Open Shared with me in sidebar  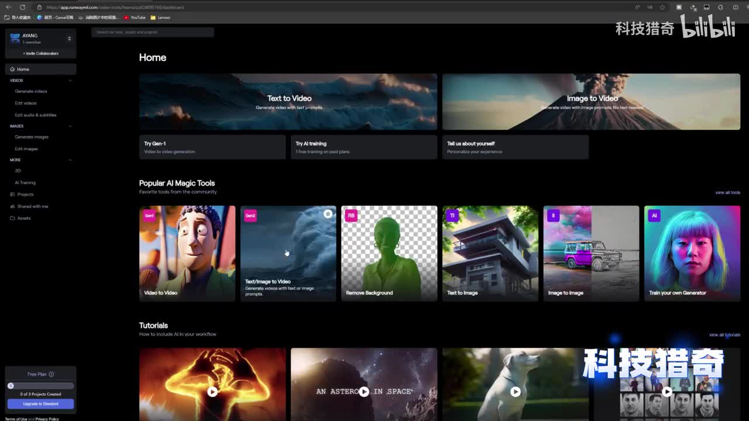pyautogui.click(x=32, y=206)
